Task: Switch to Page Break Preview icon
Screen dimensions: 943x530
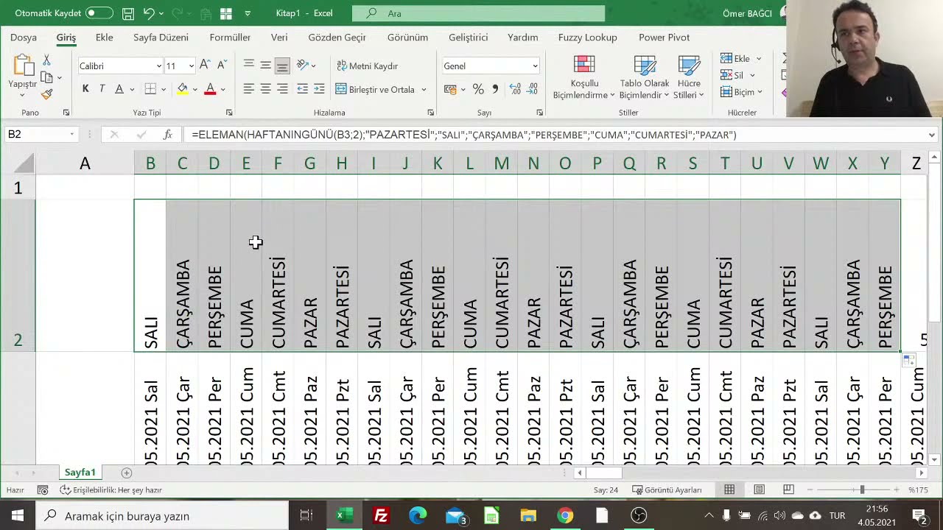Action: [x=788, y=490]
